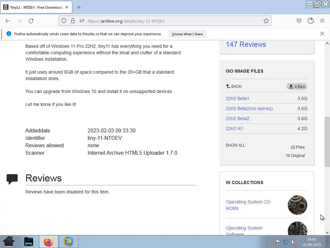Click SHOW ALL files link
Viewport: 330px width, 248px height.
click(235, 145)
